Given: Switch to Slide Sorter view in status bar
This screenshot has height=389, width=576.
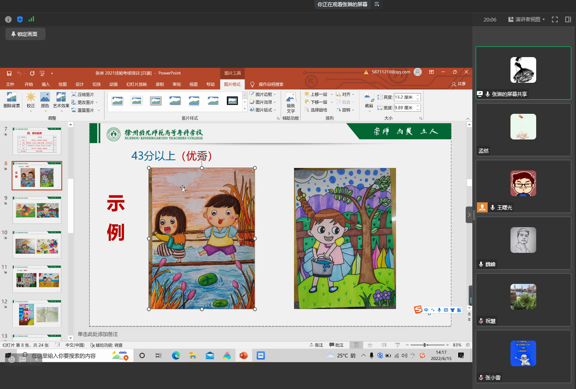Looking at the screenshot, I should [370, 345].
